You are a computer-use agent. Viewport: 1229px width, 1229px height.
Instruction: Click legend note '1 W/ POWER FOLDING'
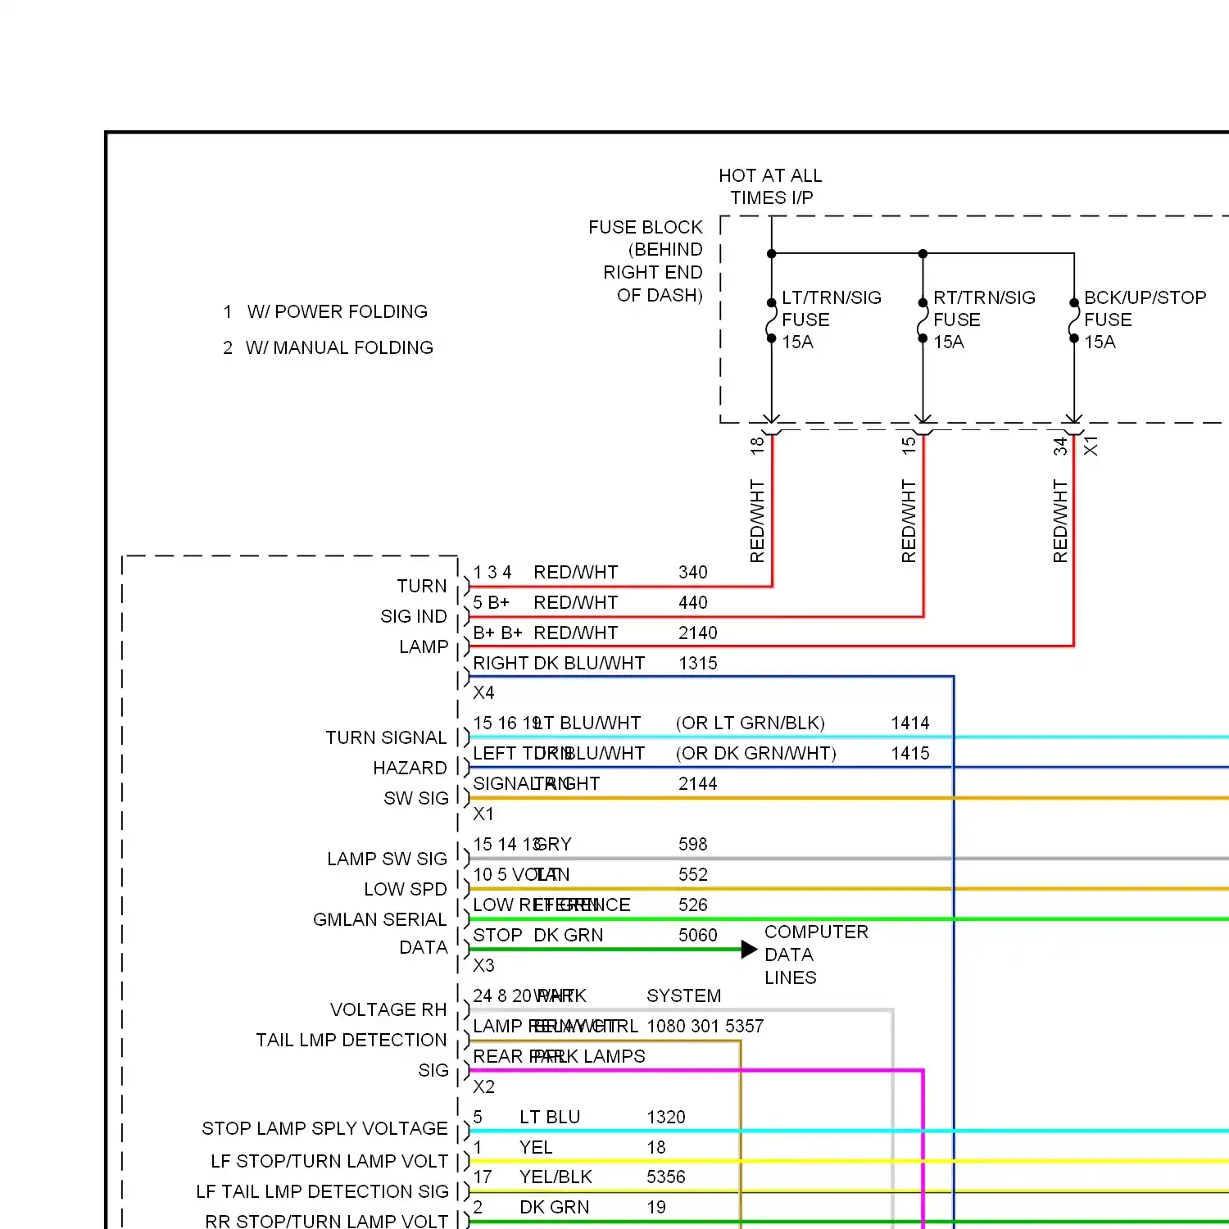click(325, 311)
